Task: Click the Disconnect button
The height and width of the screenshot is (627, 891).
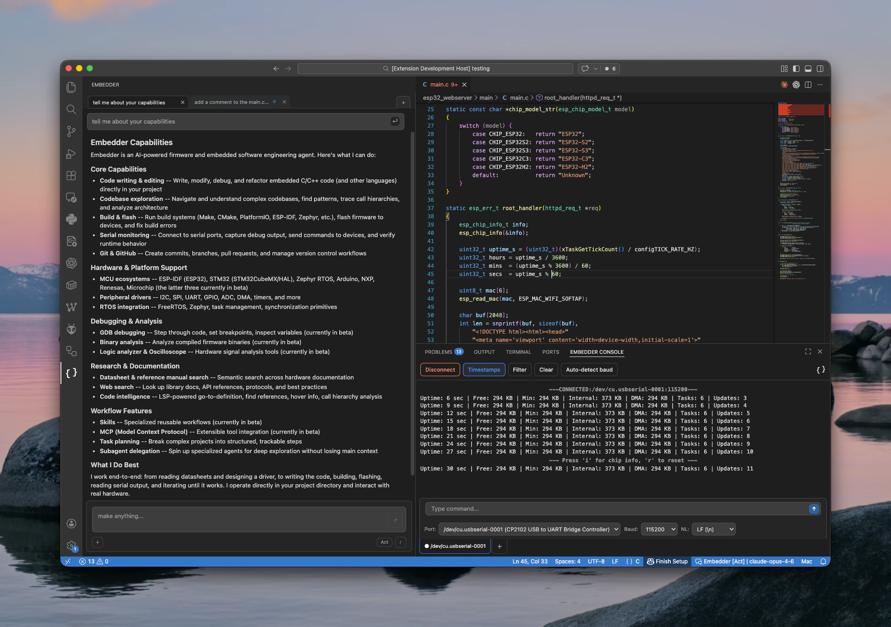Action: pos(440,369)
